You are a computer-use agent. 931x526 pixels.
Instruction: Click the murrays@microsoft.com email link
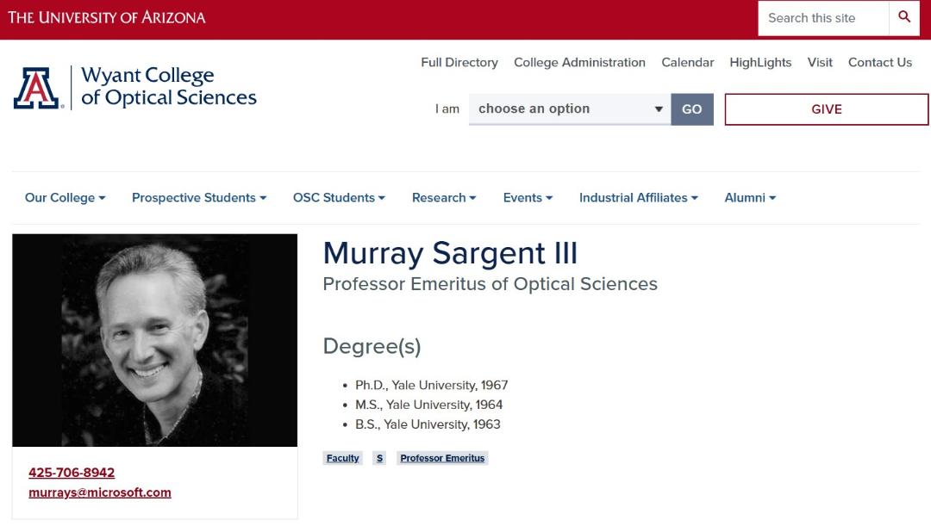coord(100,492)
